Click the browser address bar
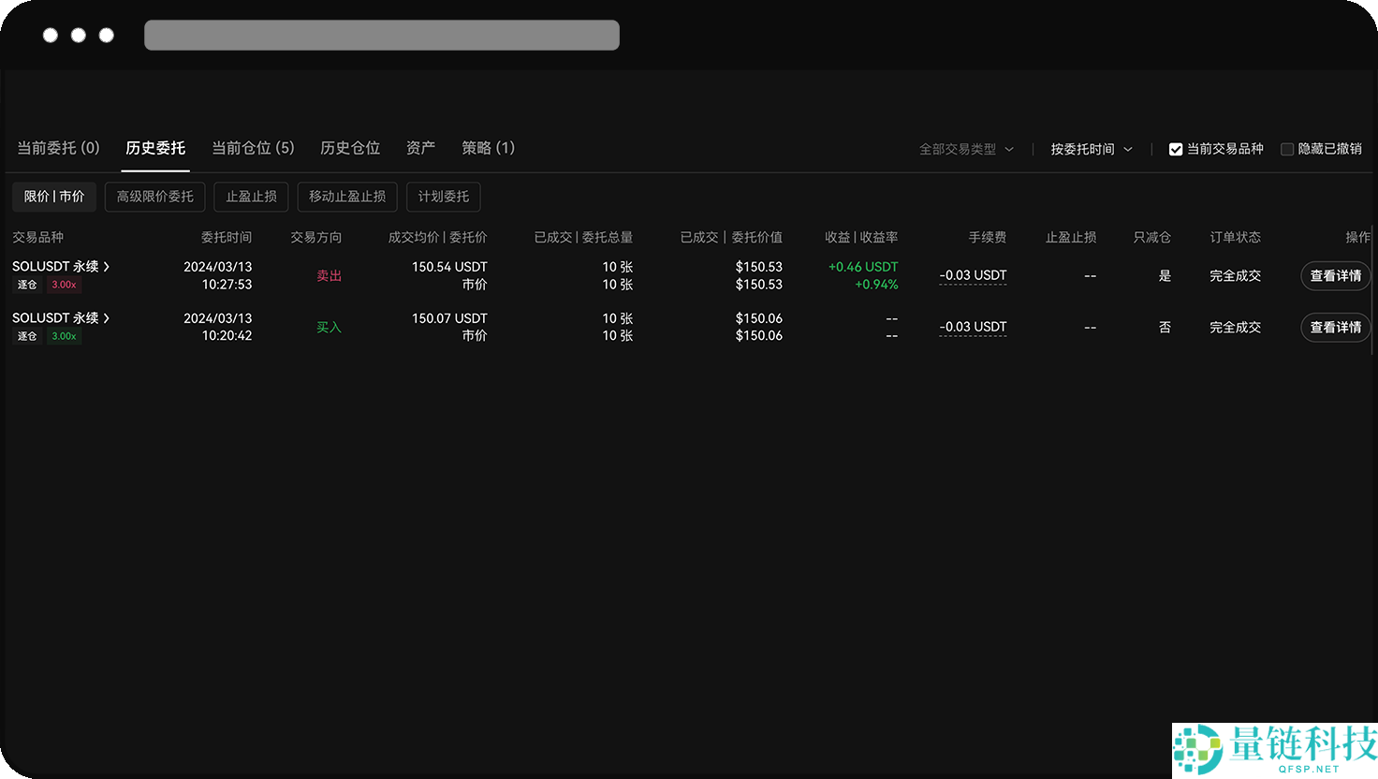Viewport: 1378px width, 779px height. [381, 35]
